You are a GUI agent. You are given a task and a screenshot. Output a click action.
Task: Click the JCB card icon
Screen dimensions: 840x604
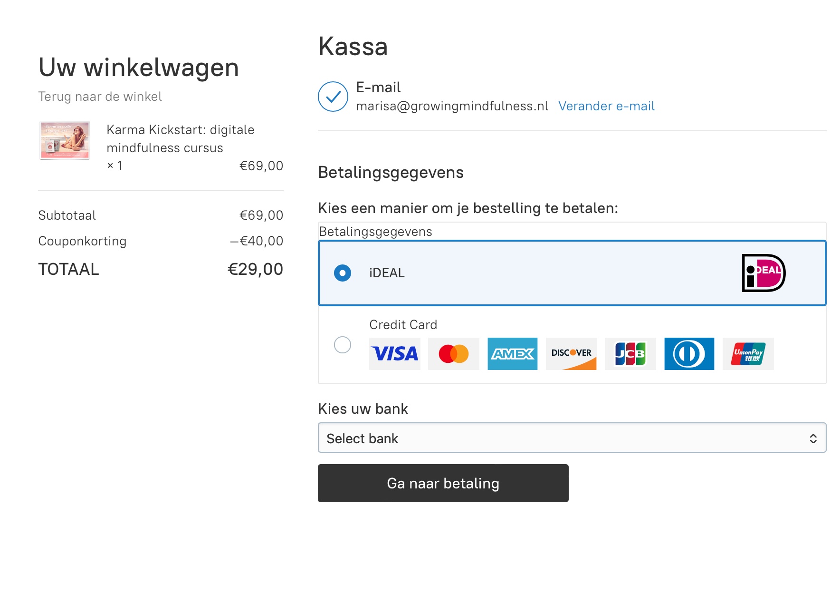(630, 354)
